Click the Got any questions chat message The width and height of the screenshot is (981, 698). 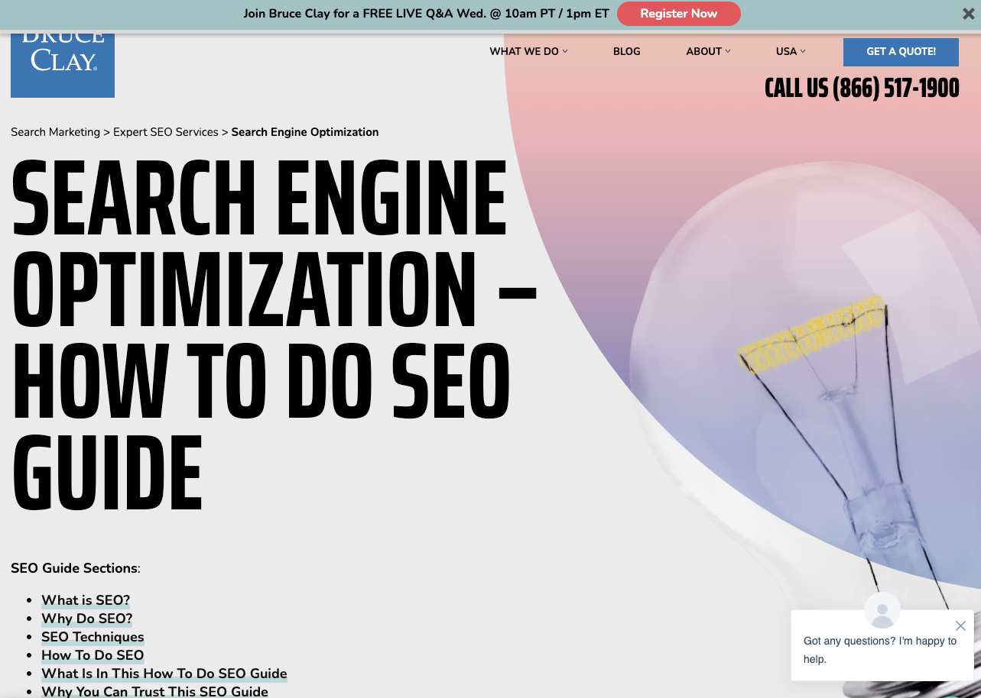(x=880, y=650)
